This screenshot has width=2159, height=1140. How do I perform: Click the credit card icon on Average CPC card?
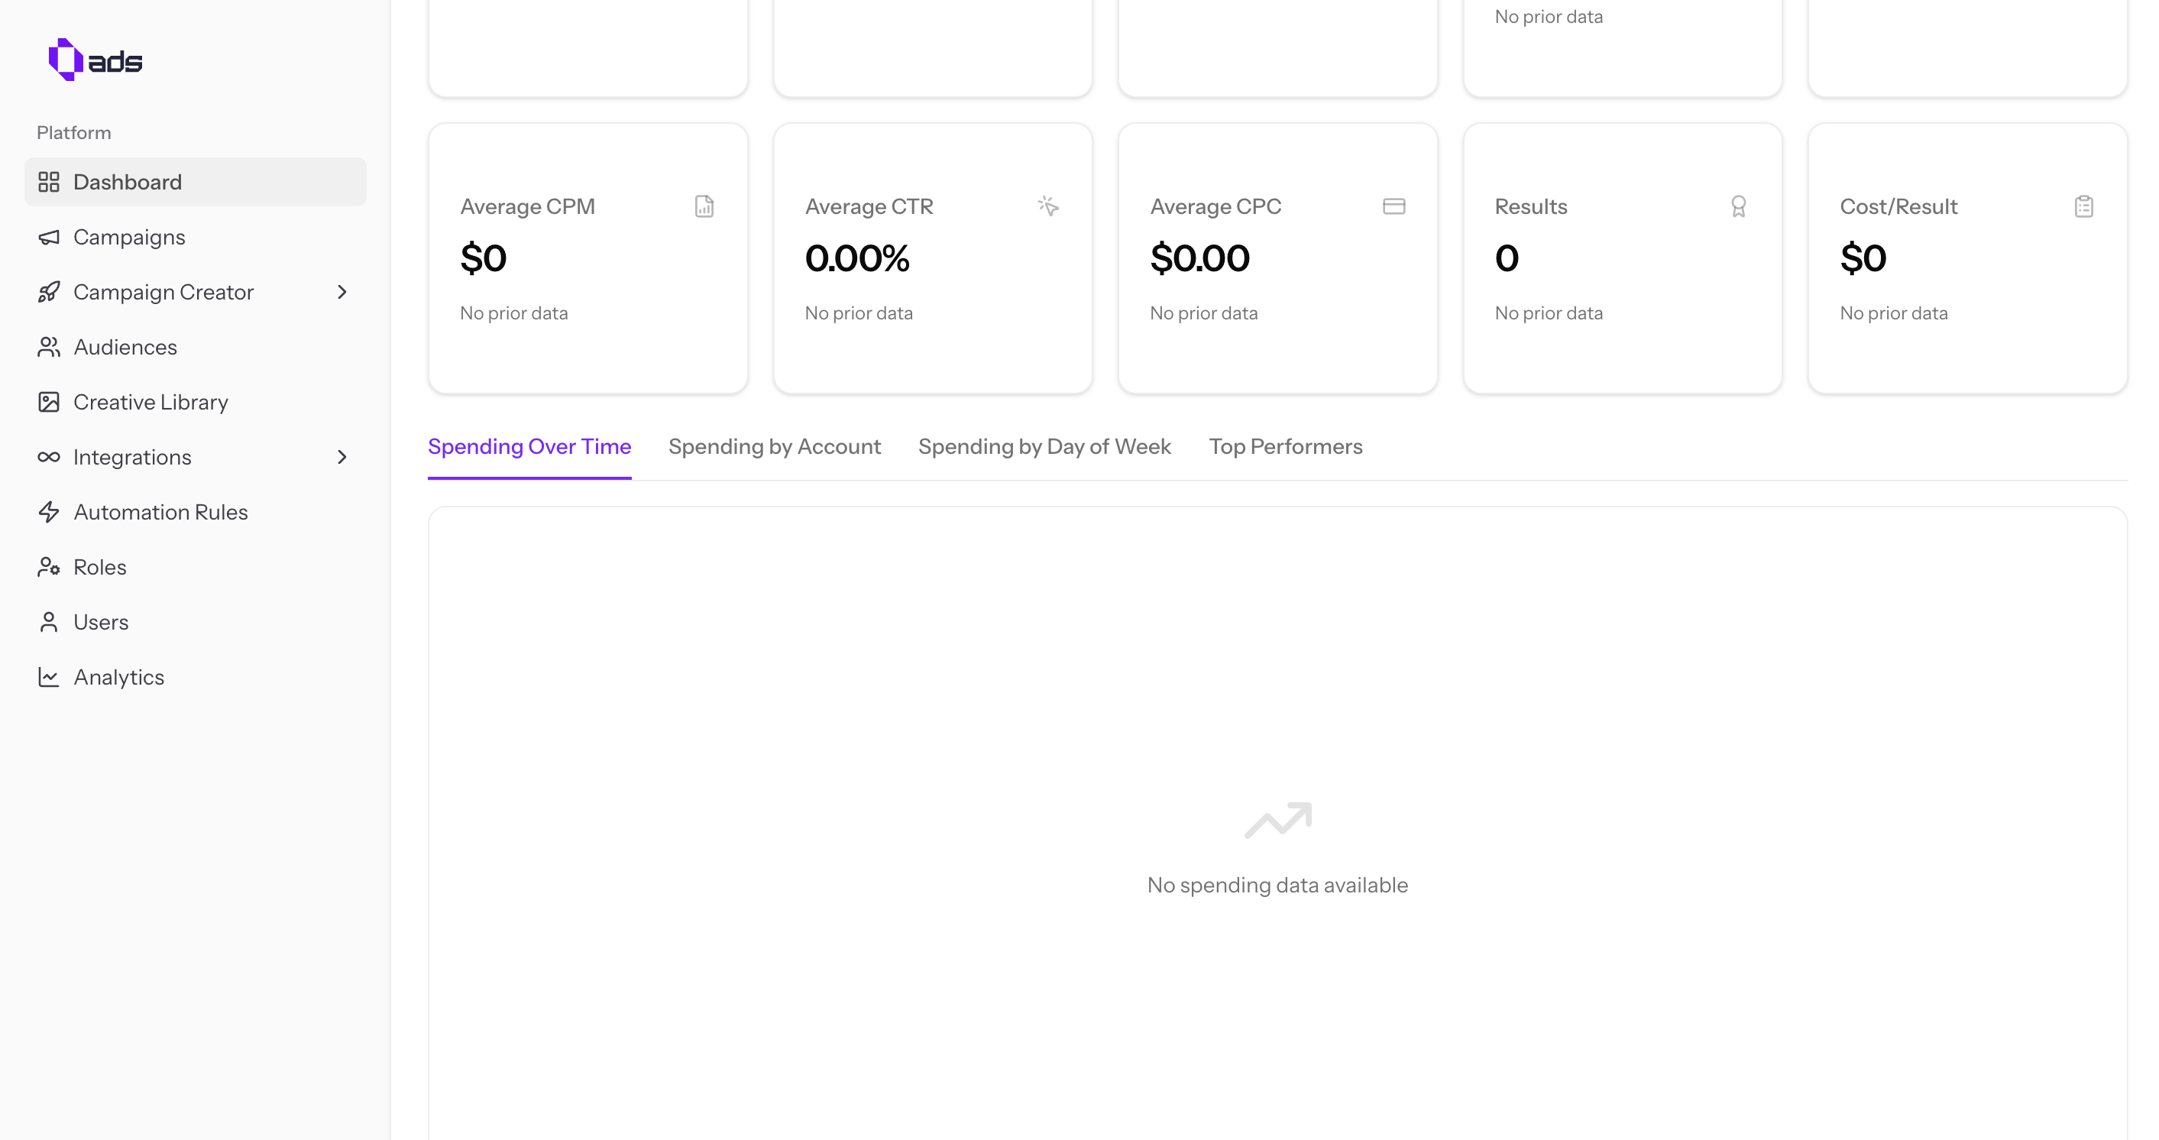point(1393,206)
